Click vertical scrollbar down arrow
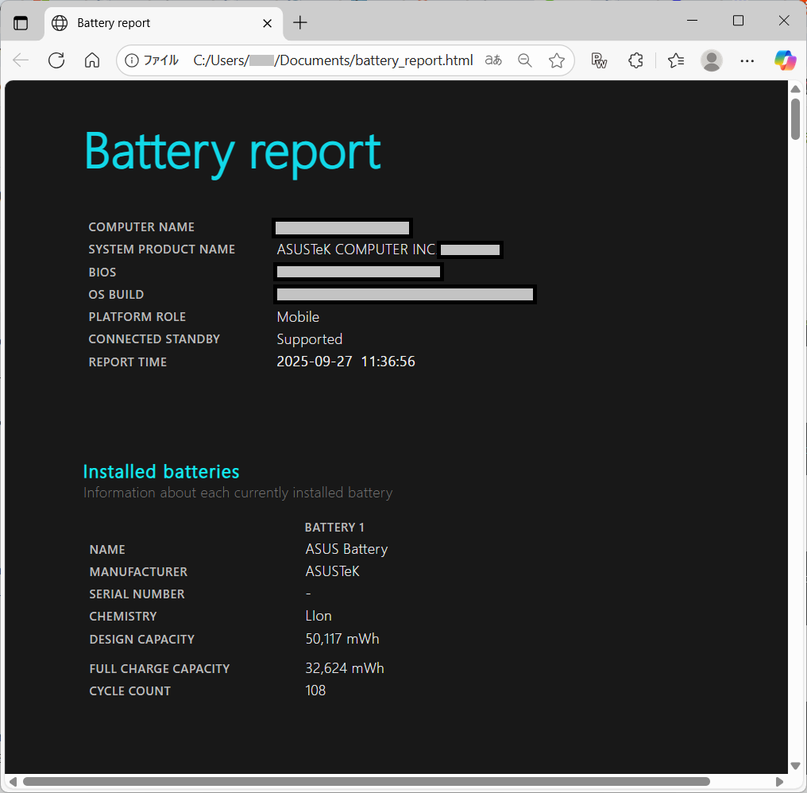This screenshot has height=793, width=807. pyautogui.click(x=795, y=766)
